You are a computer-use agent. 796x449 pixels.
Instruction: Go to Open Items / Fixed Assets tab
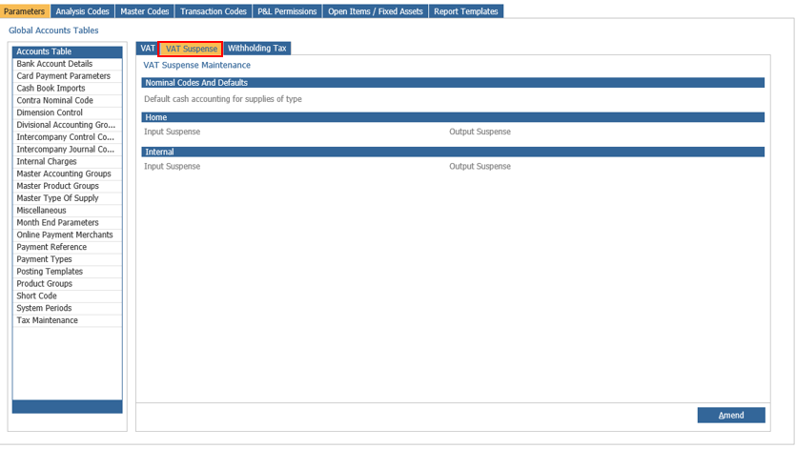pyautogui.click(x=375, y=11)
